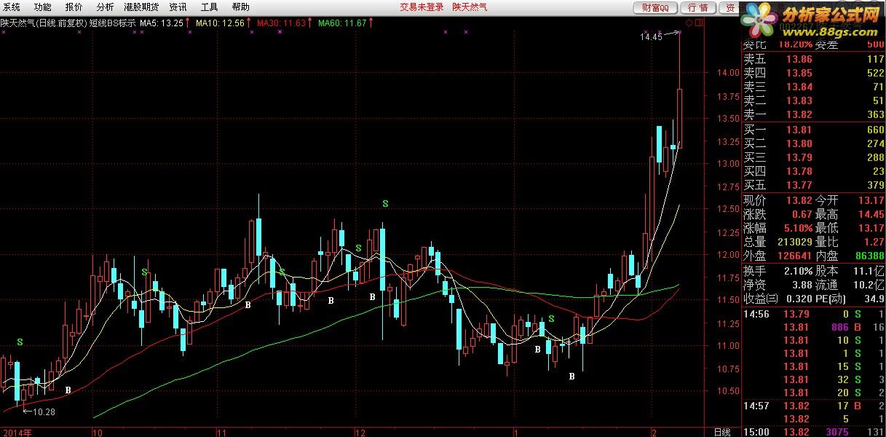This screenshot has width=886, height=437.
Task: Click the split-pane icon above the chart
Action: [699, 23]
